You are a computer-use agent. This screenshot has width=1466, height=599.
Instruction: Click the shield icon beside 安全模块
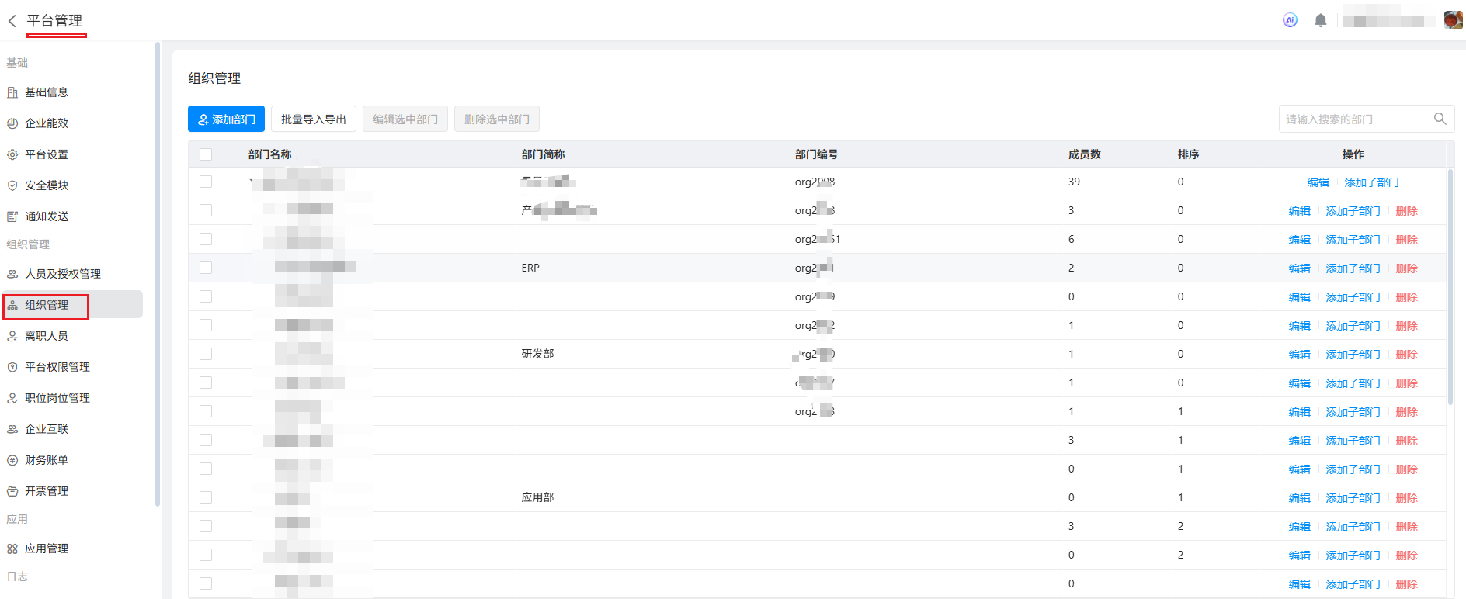pyautogui.click(x=12, y=185)
